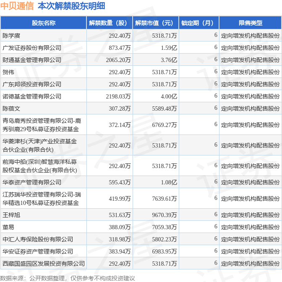Click the 中贝通信 title text

(17, 6)
